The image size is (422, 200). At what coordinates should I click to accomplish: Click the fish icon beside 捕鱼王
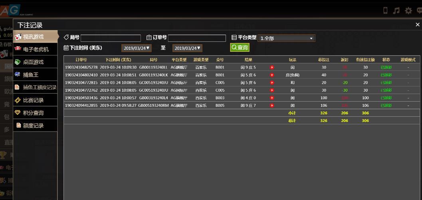click(x=18, y=75)
